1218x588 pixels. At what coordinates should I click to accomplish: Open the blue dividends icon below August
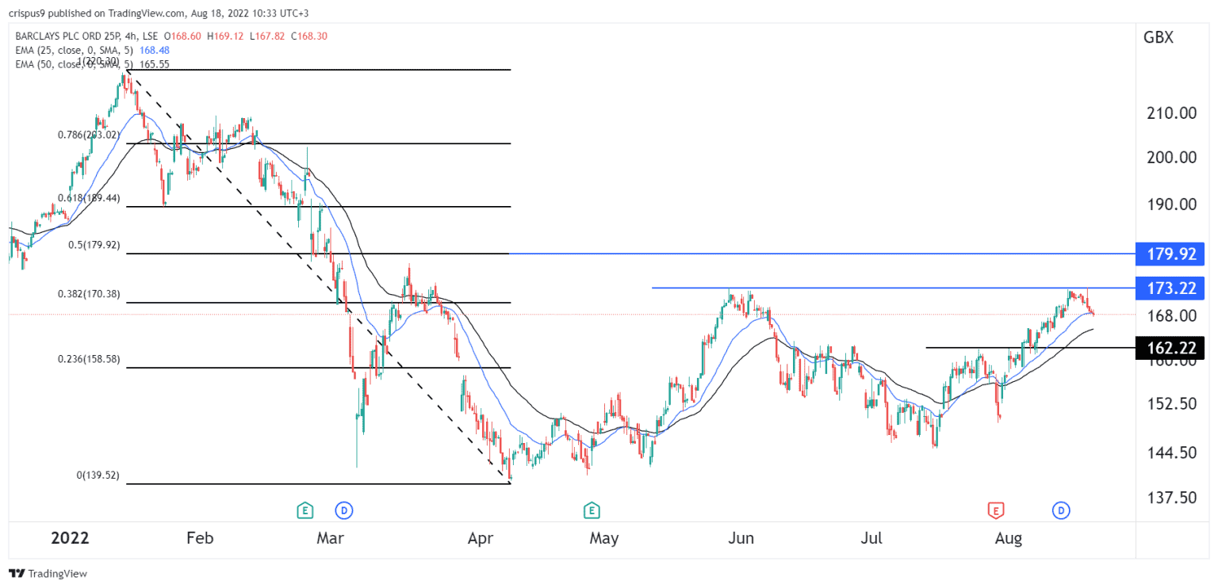coord(1062,511)
